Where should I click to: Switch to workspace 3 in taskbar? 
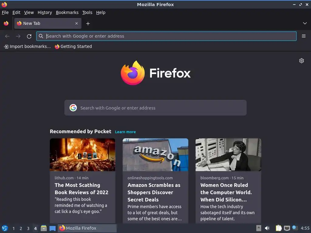pyautogui.click(x=28, y=228)
